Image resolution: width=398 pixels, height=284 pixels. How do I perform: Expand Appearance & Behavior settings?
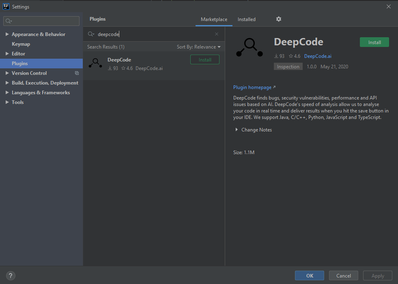7,34
